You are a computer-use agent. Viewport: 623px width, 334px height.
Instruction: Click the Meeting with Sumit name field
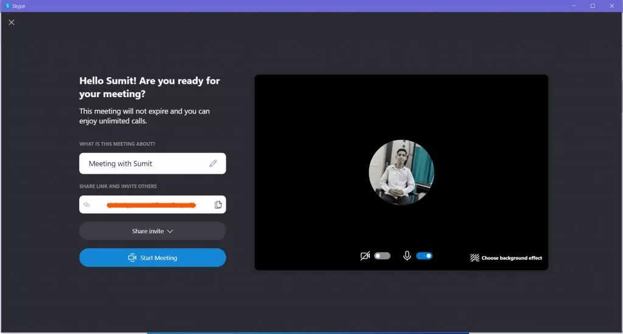146,163
